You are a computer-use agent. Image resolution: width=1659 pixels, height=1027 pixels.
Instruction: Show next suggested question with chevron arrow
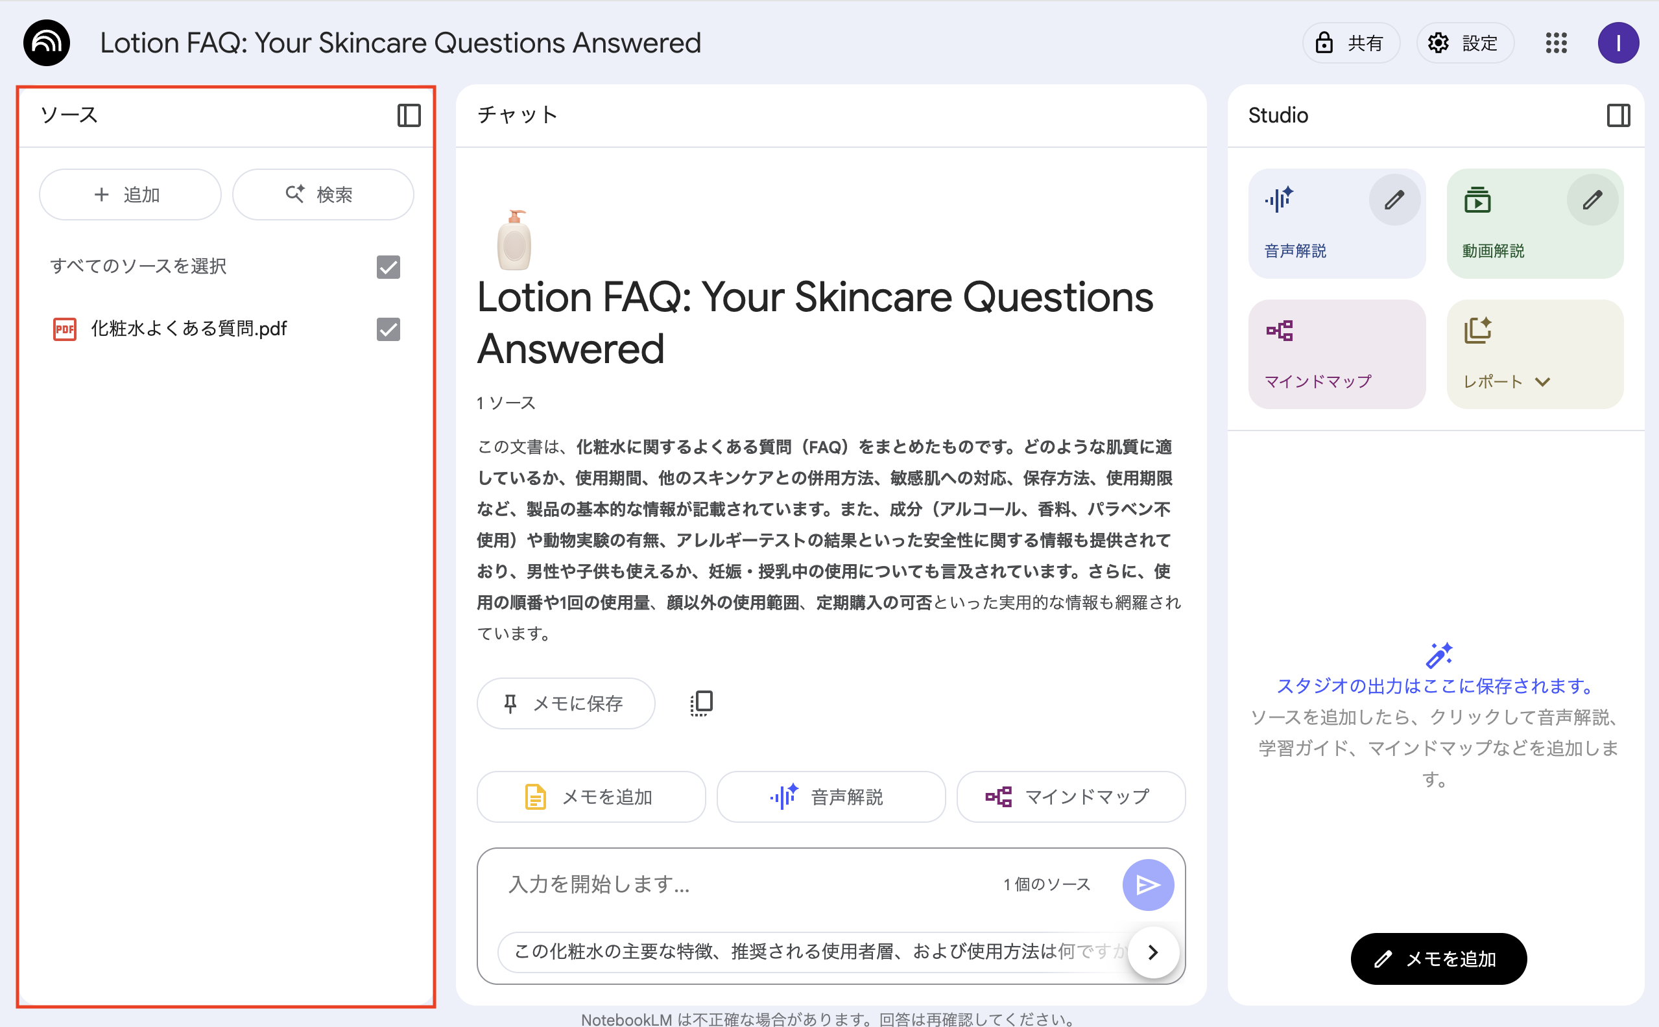(x=1152, y=952)
